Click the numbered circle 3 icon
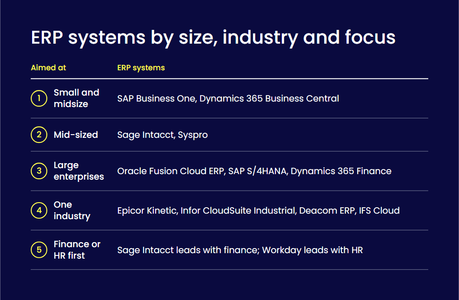Viewport: 459px width, 300px height. tap(39, 171)
